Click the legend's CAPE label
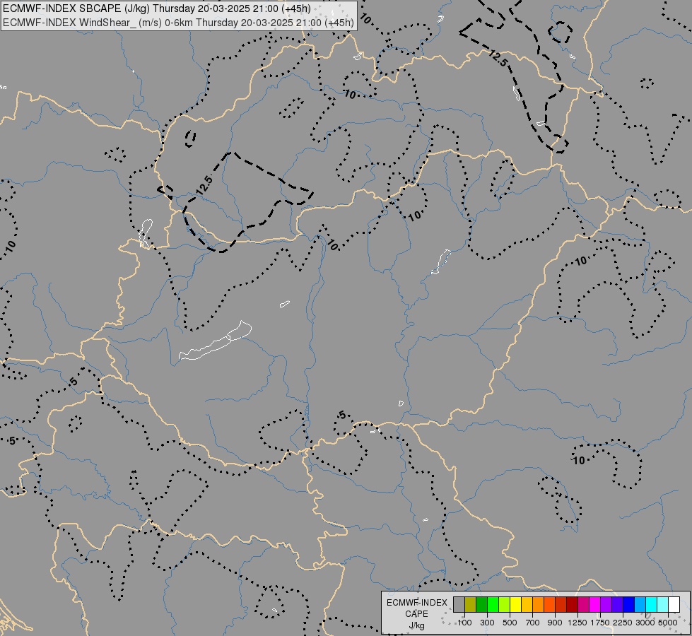The image size is (692, 636). pos(416,614)
